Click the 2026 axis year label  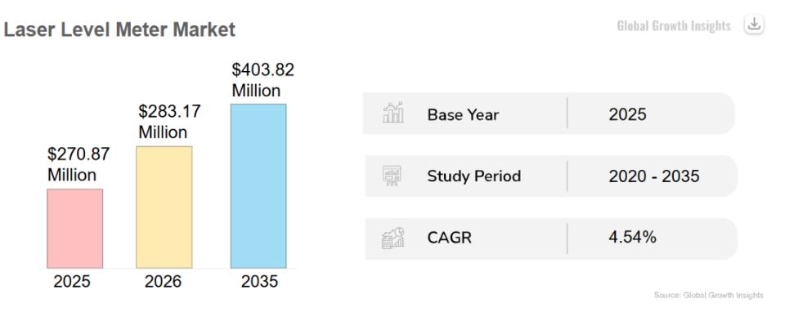click(x=164, y=282)
